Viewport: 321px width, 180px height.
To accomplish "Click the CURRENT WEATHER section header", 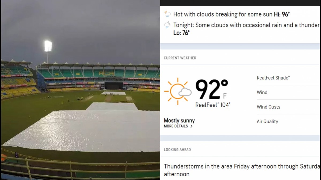I will click(180, 58).
